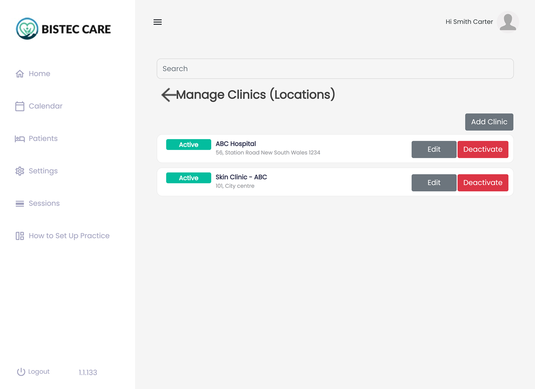Open Settings via the gear icon

(x=19, y=171)
